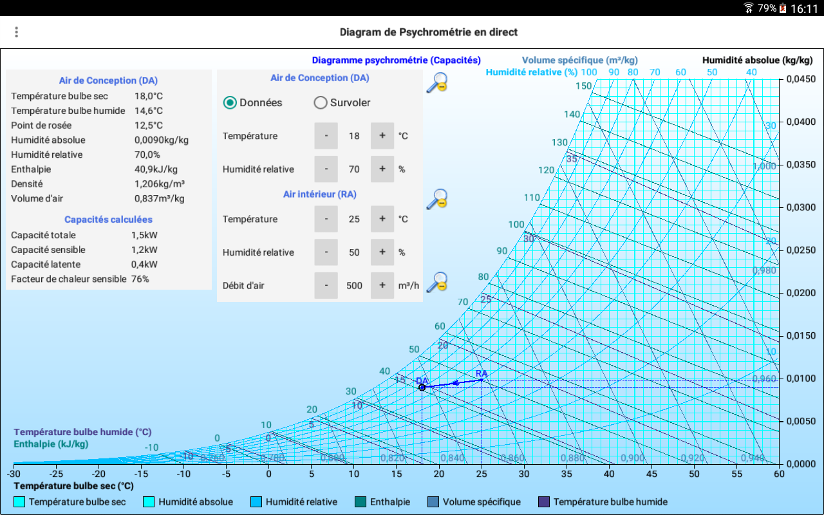Click the Enthalpie value 40,9kJ/kg
The width and height of the screenshot is (824, 515).
156,169
